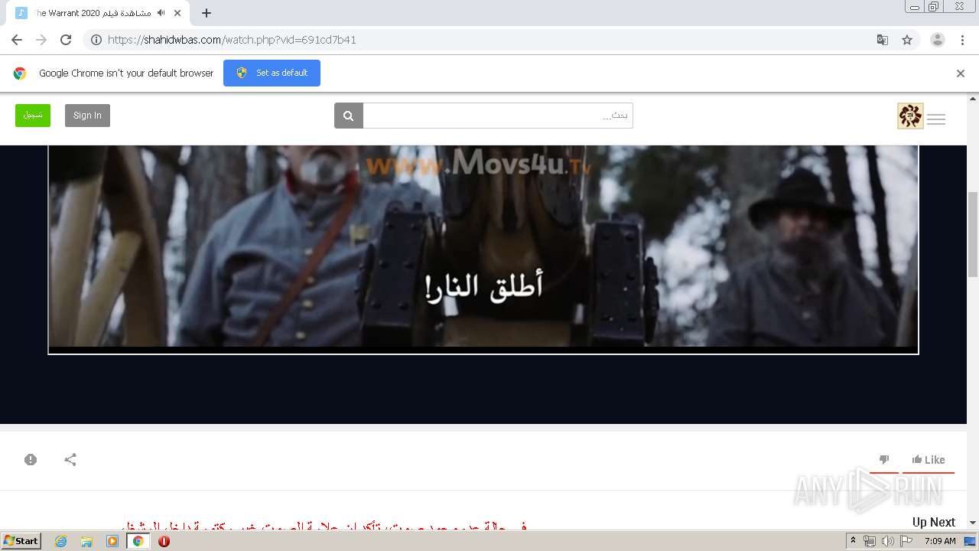Share the video
The image size is (979, 551).
click(x=70, y=460)
